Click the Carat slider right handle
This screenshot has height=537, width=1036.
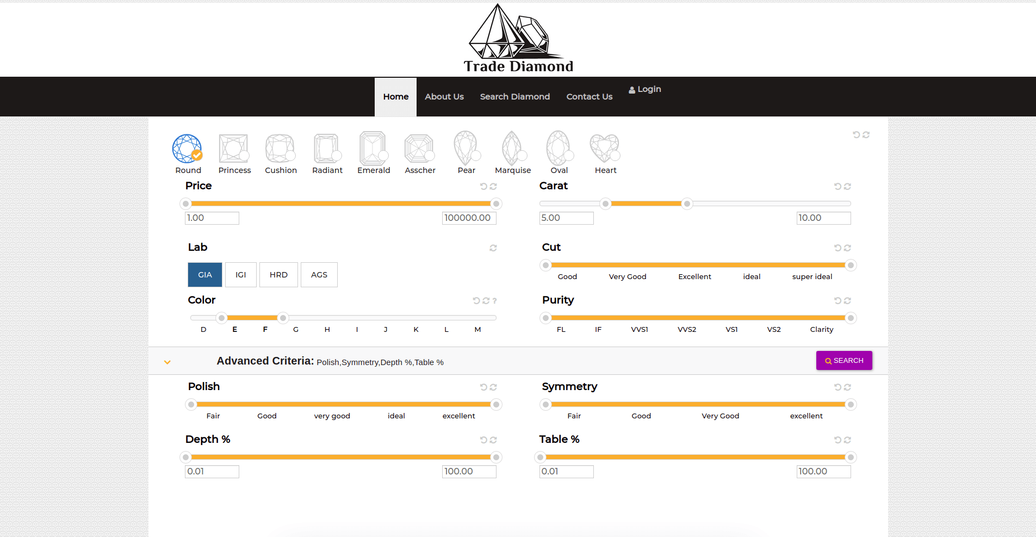[x=687, y=204]
